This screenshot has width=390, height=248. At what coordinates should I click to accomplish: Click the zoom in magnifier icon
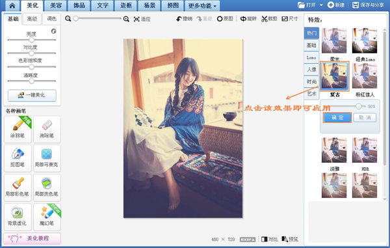pyautogui.click(x=126, y=19)
